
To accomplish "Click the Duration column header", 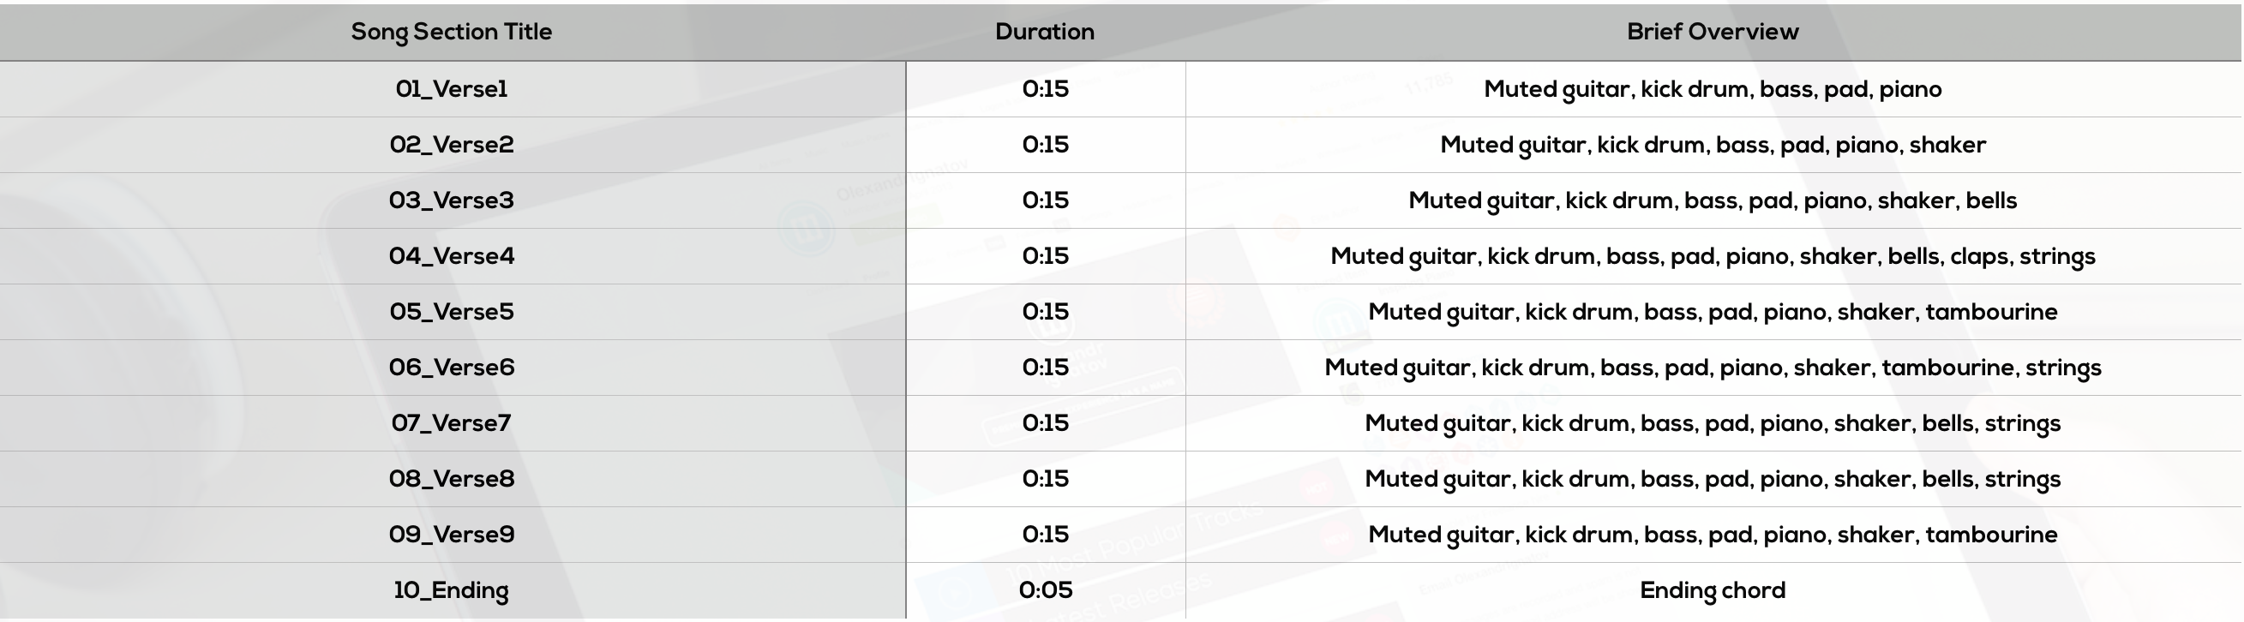I will 1045,32.
